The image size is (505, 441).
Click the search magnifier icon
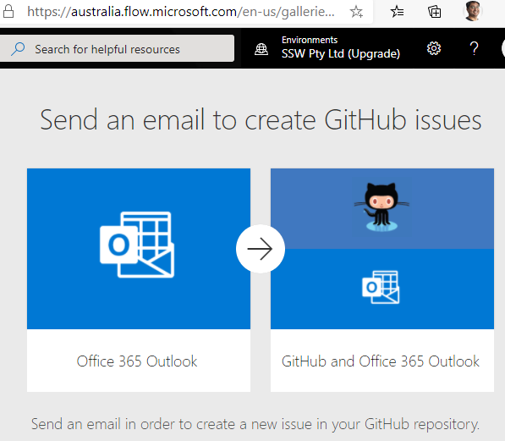(18, 49)
